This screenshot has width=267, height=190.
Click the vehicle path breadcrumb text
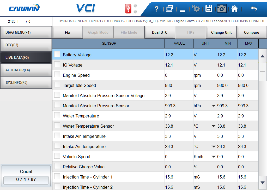pos(162,21)
